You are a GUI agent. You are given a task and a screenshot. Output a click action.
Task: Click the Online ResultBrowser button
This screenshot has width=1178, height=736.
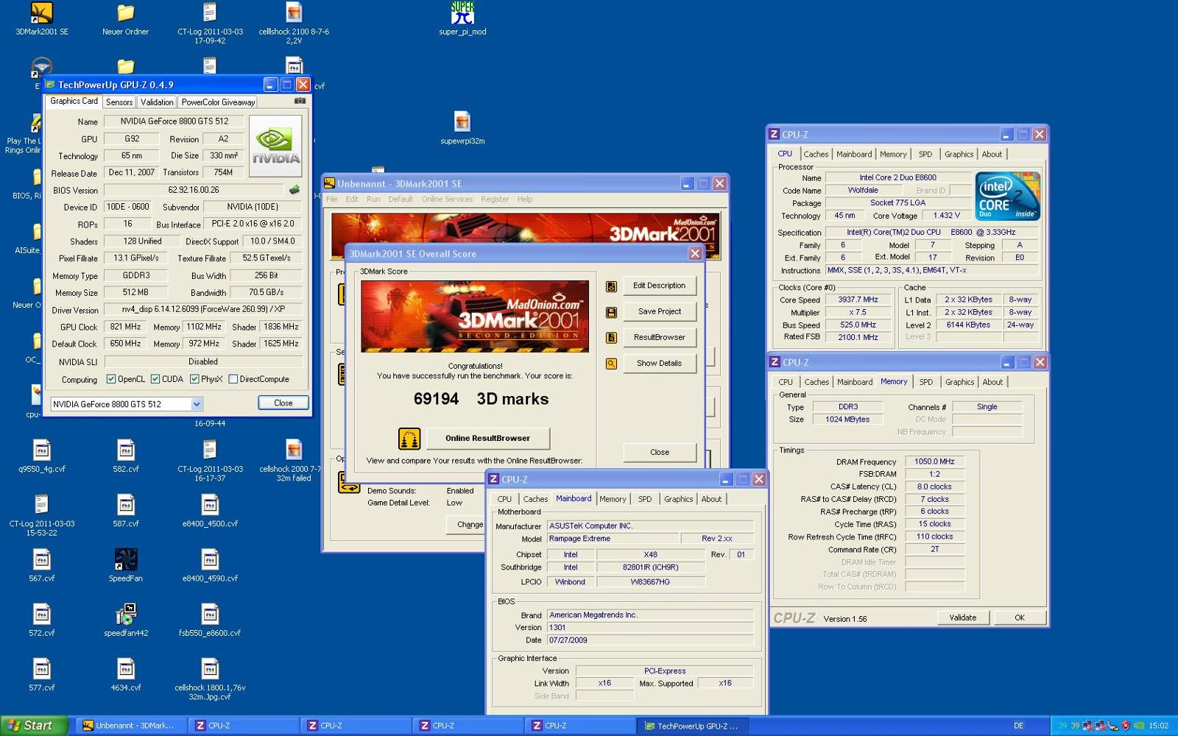487,438
